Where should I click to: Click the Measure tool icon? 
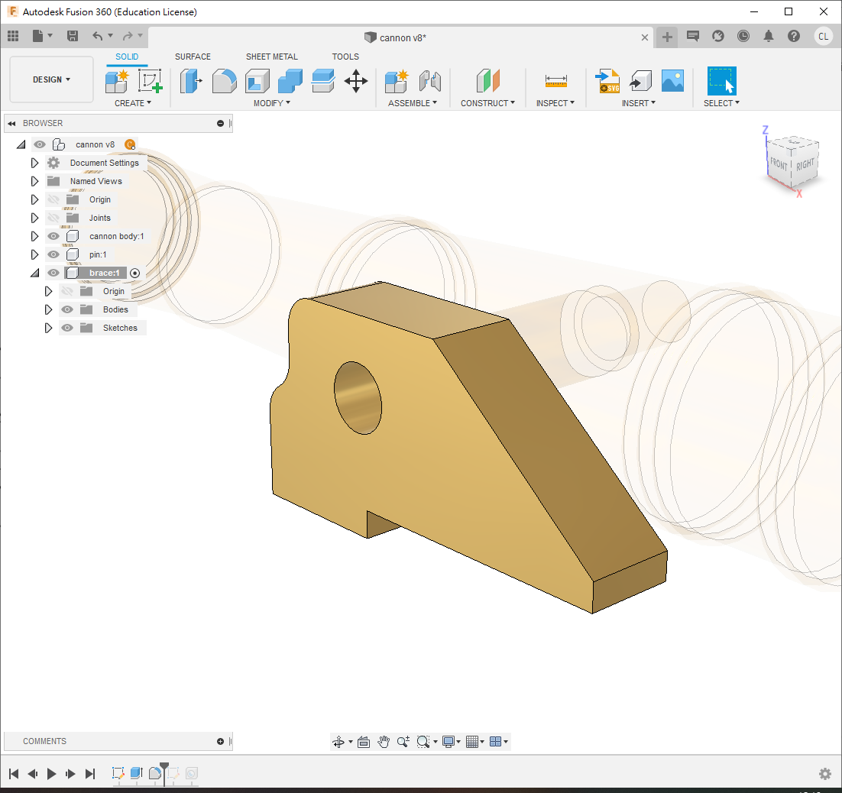[x=555, y=81]
